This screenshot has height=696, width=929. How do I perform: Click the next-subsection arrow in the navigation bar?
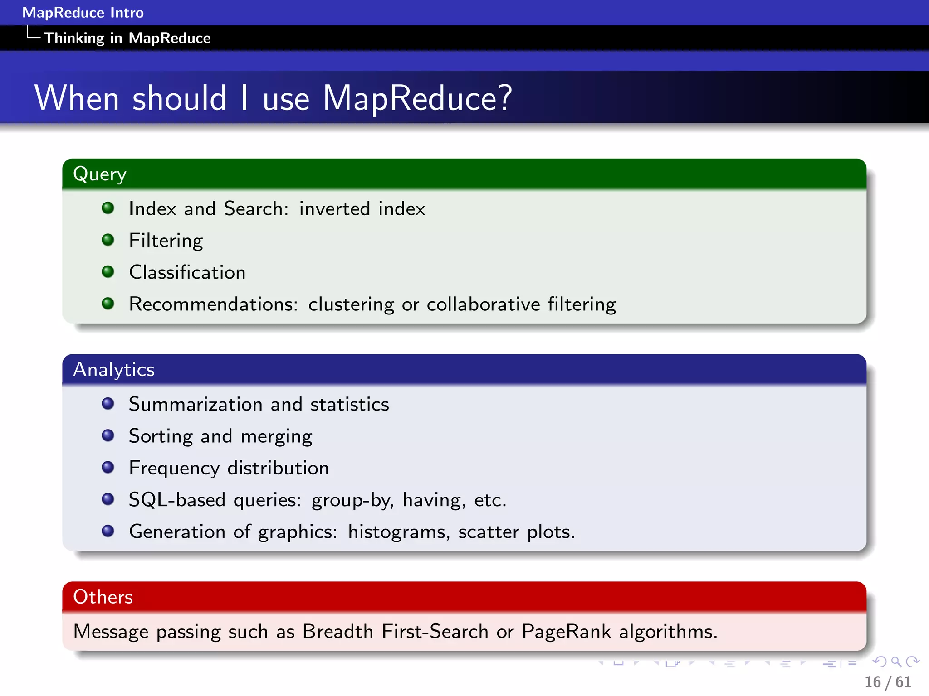pyautogui.click(x=747, y=663)
